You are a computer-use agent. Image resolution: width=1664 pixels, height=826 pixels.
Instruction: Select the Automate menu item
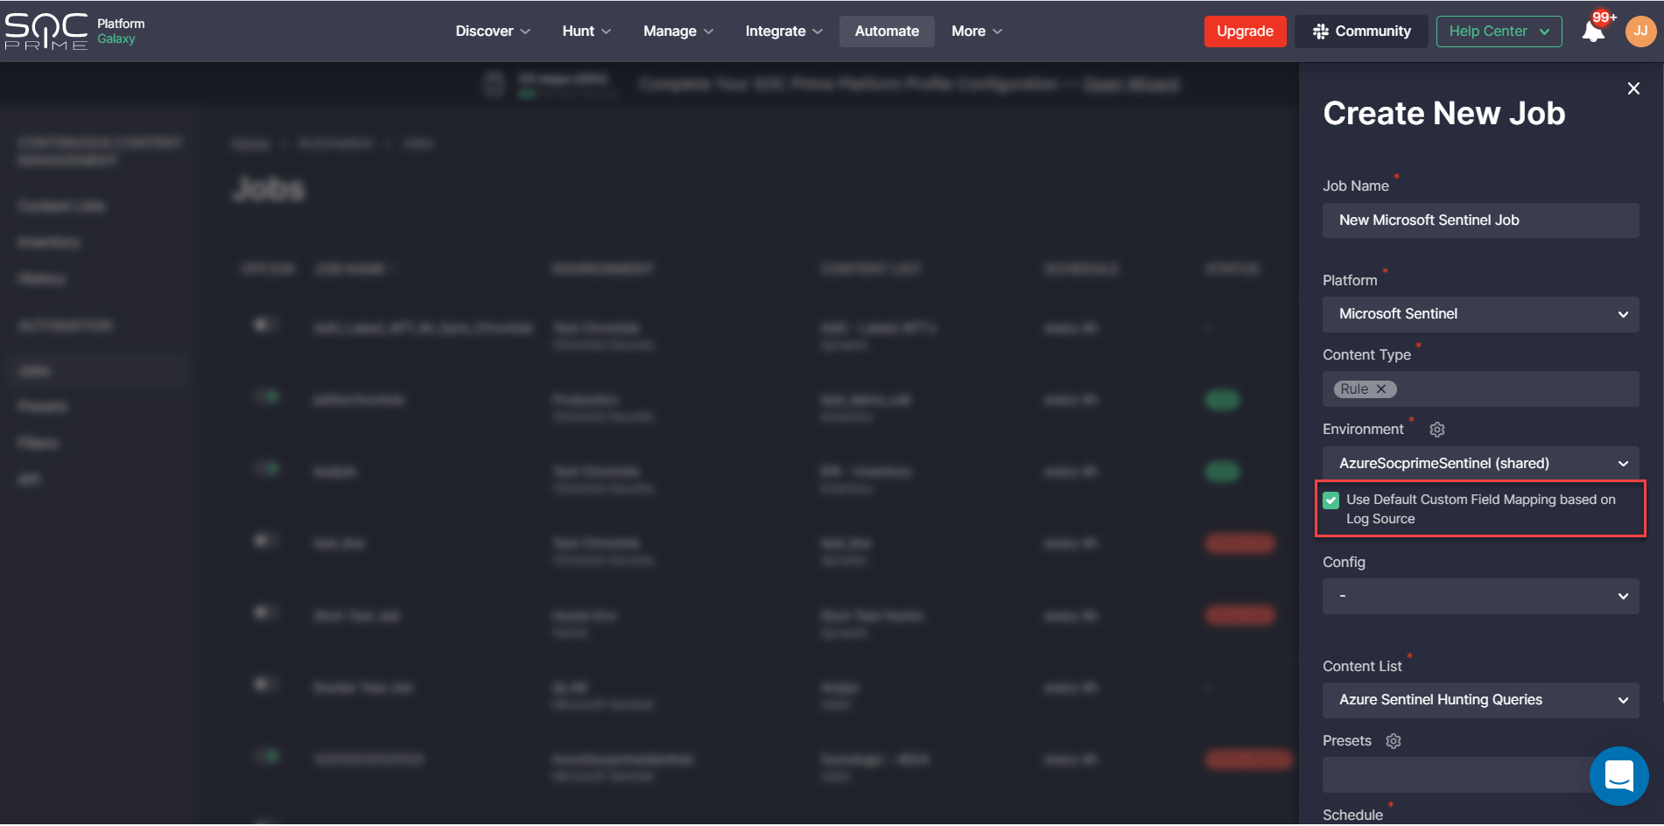tap(886, 31)
